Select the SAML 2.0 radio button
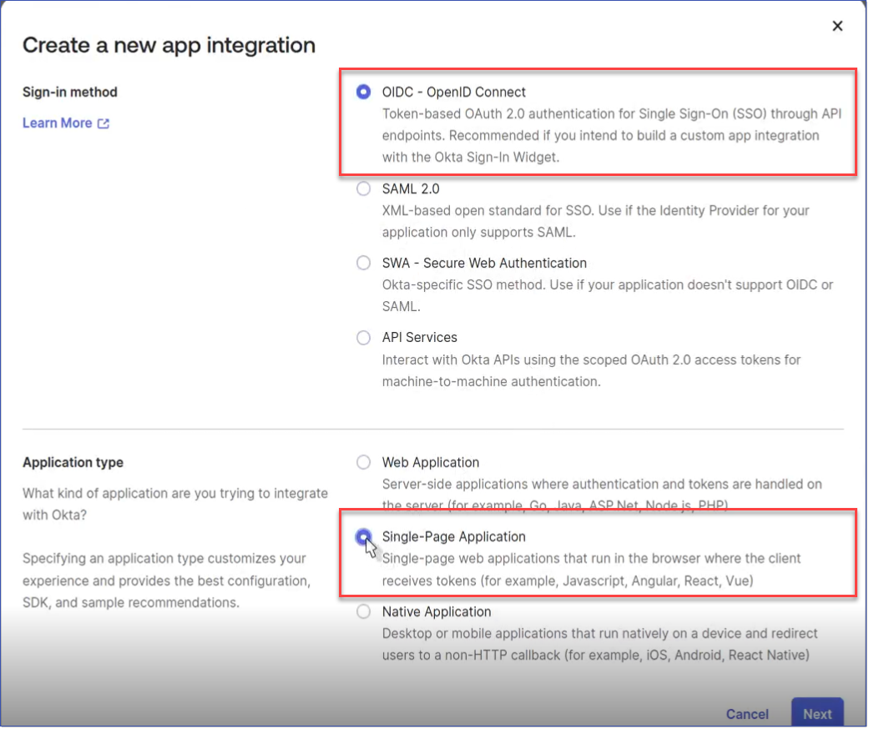 (364, 189)
